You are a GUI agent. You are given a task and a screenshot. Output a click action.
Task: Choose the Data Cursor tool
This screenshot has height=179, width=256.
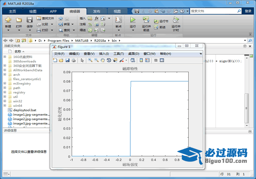115,60
